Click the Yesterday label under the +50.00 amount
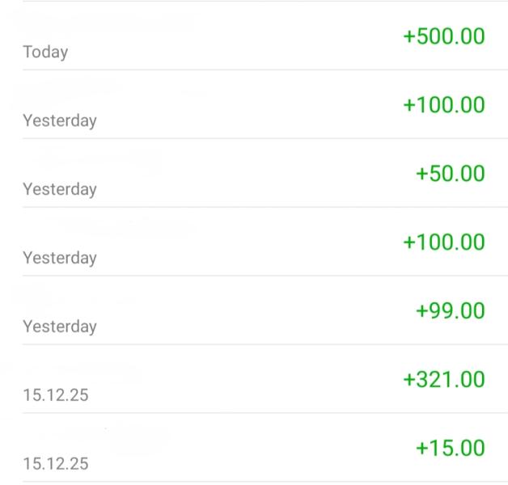 click(59, 190)
